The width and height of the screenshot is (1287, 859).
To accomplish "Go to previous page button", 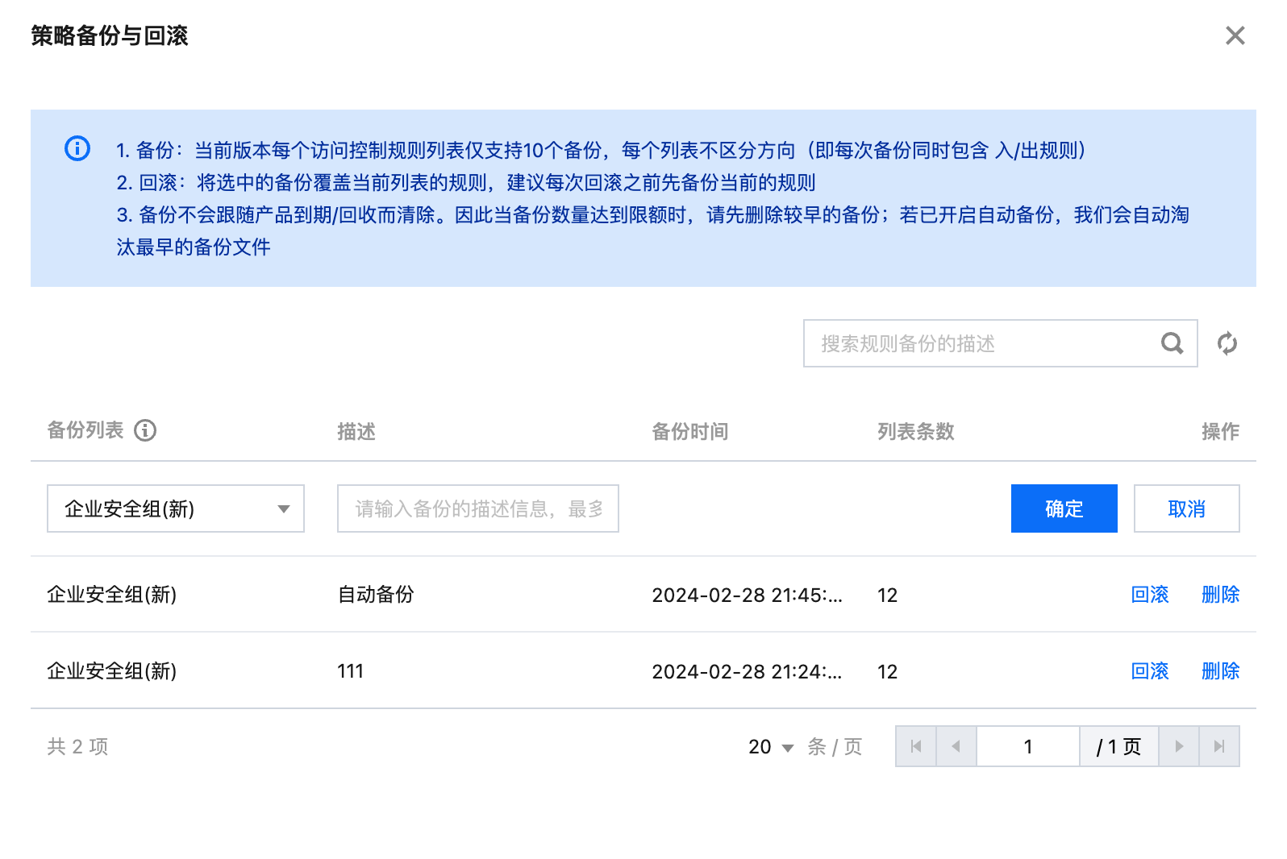I will 956,746.
